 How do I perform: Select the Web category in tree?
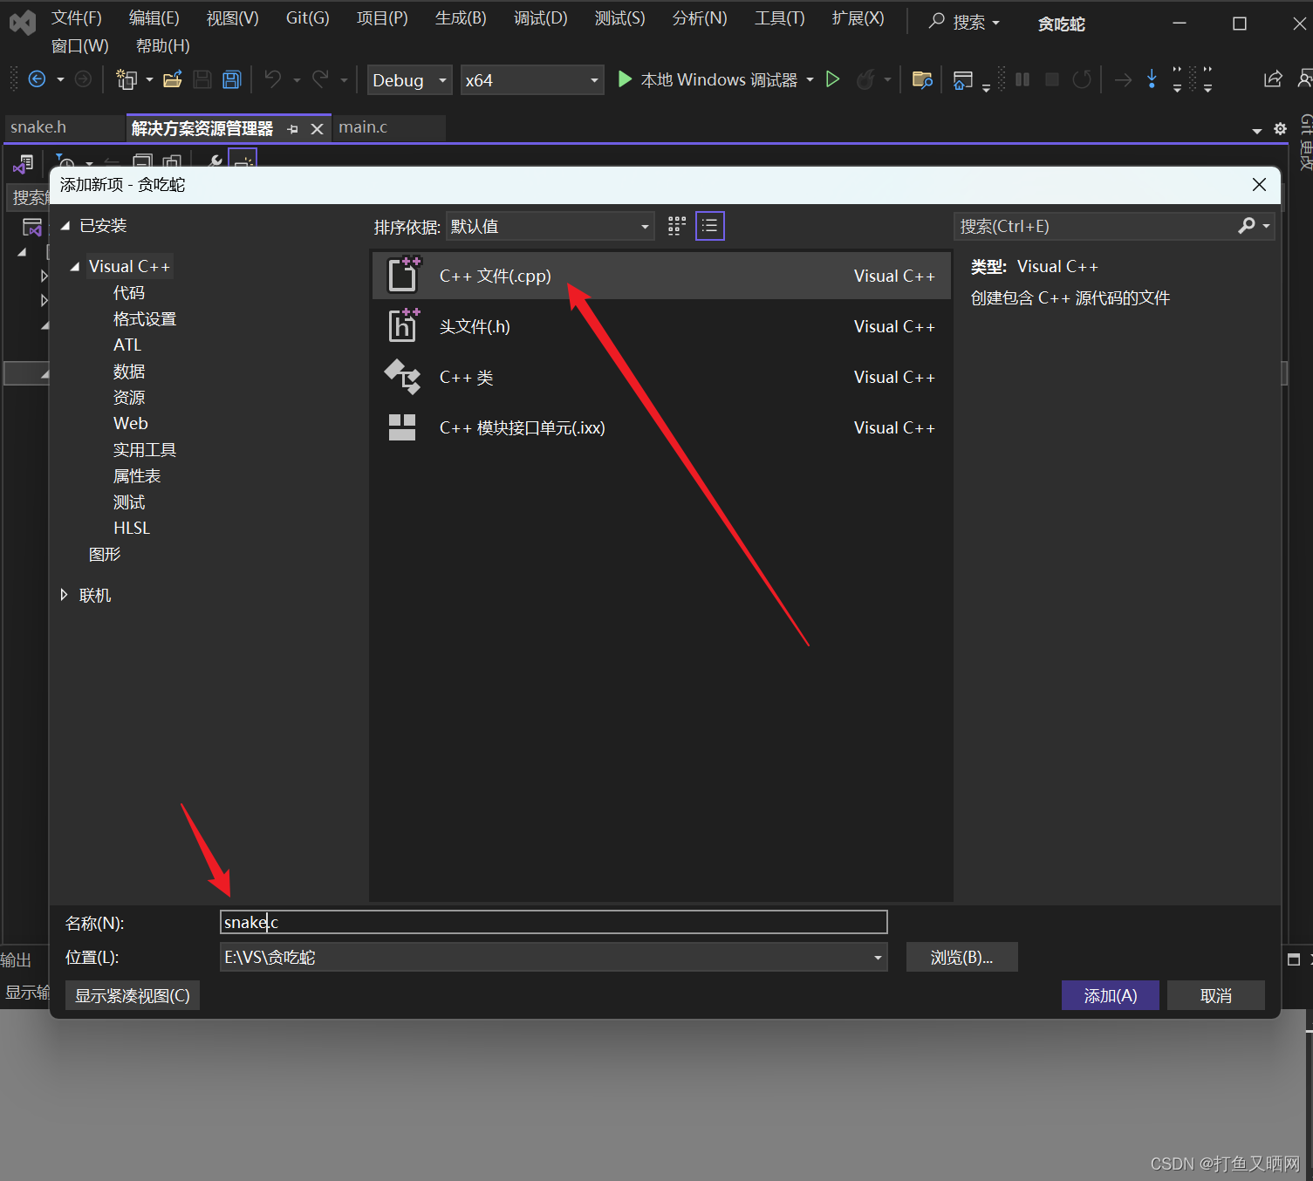(x=131, y=424)
